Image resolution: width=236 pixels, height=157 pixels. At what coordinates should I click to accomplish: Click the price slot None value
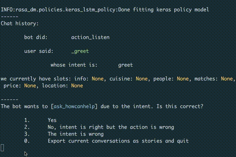(x=30, y=86)
